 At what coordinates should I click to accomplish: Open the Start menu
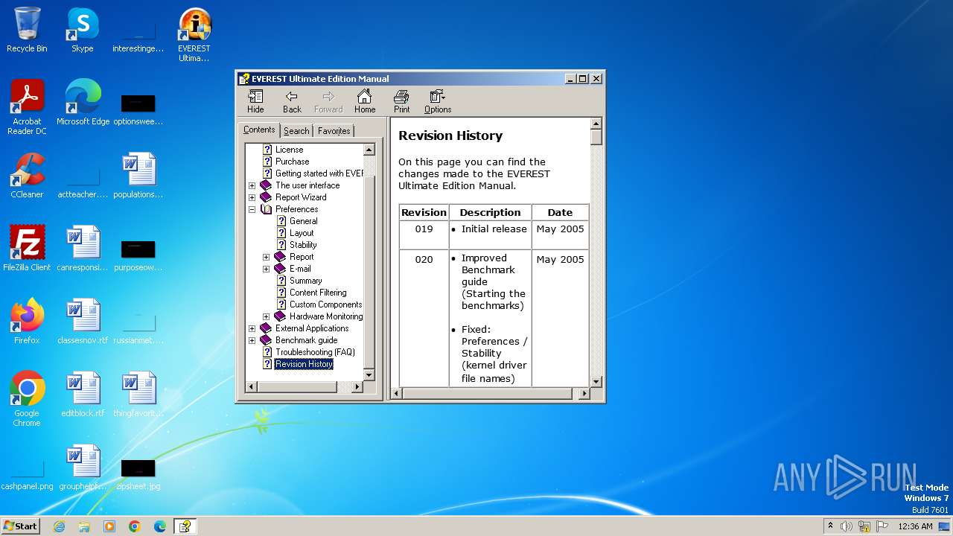[x=20, y=526]
